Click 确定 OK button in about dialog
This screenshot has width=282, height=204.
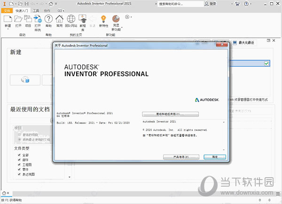click(215, 157)
